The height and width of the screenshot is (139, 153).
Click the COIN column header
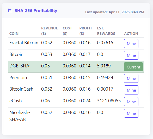[14, 34]
